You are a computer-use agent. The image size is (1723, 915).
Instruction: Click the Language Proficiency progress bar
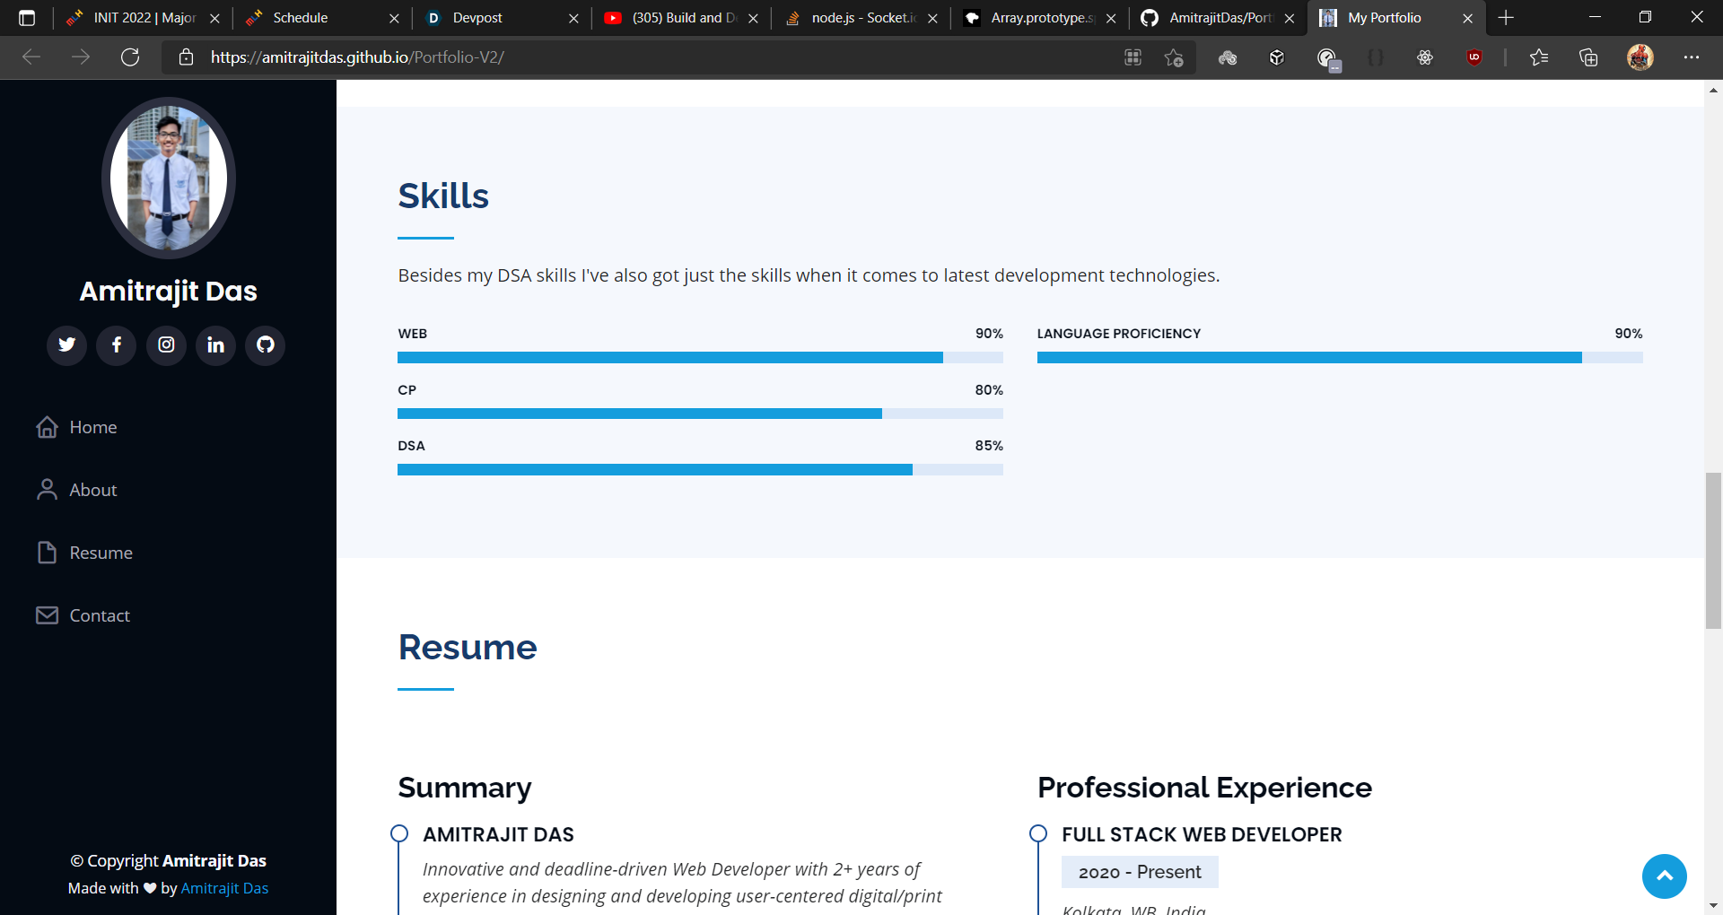click(1340, 357)
